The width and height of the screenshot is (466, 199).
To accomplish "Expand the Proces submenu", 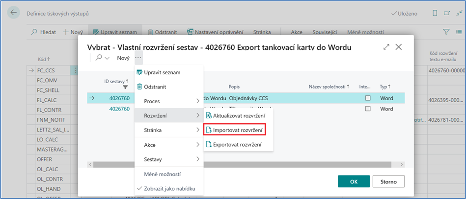I will (168, 101).
